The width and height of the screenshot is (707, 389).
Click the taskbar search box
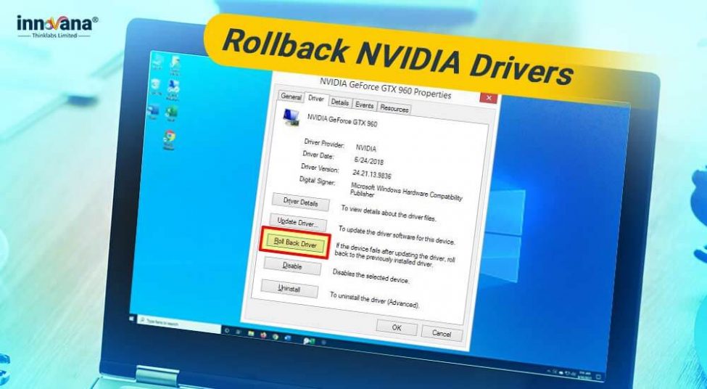pos(179,324)
